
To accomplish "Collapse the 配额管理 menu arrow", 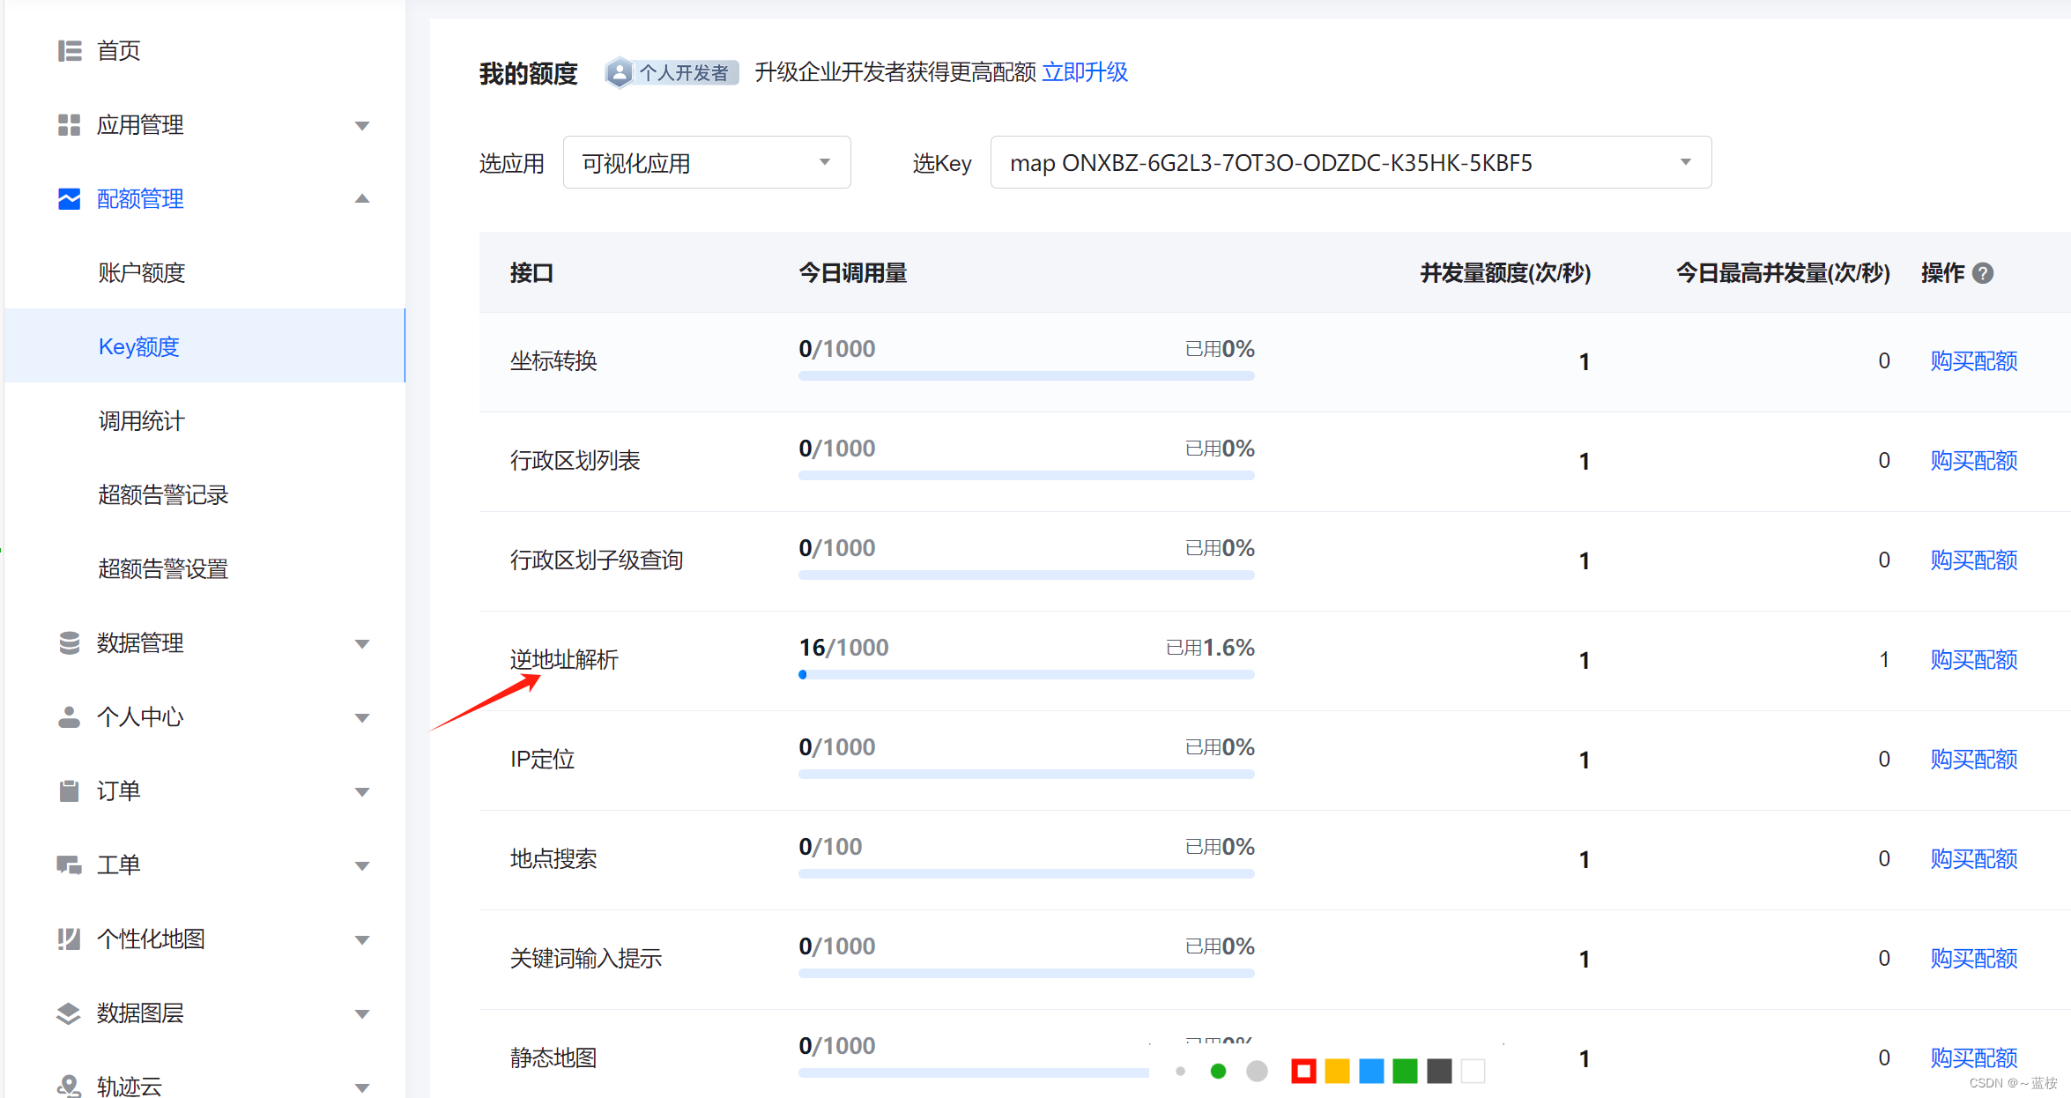I will tap(362, 199).
